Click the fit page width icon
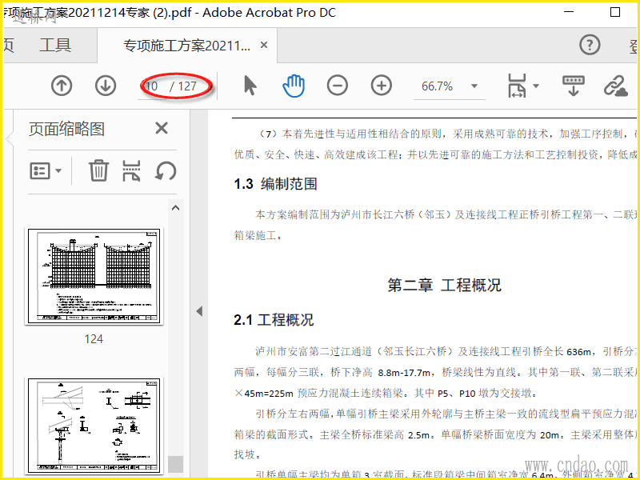Image resolution: width=640 pixels, height=480 pixels. click(x=517, y=86)
